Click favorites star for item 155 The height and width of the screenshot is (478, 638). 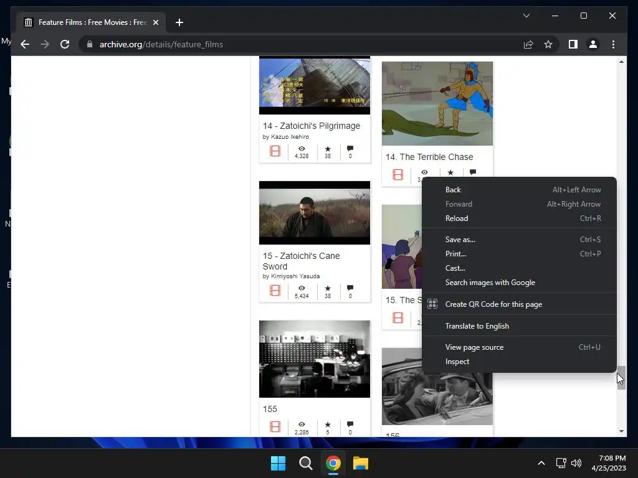(x=328, y=424)
